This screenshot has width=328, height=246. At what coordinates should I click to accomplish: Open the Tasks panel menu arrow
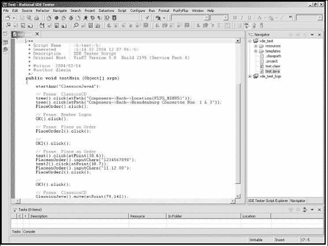click(x=312, y=209)
